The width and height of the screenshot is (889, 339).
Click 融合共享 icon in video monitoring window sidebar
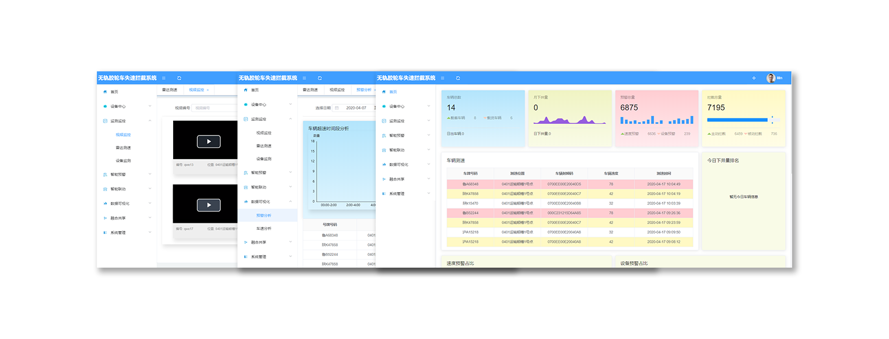[105, 218]
